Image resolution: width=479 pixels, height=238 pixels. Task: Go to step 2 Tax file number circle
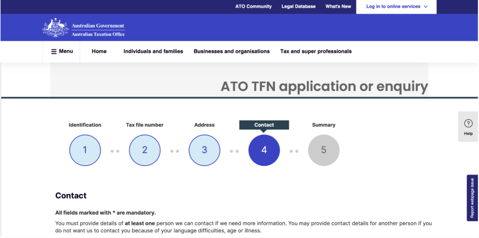pyautogui.click(x=145, y=150)
